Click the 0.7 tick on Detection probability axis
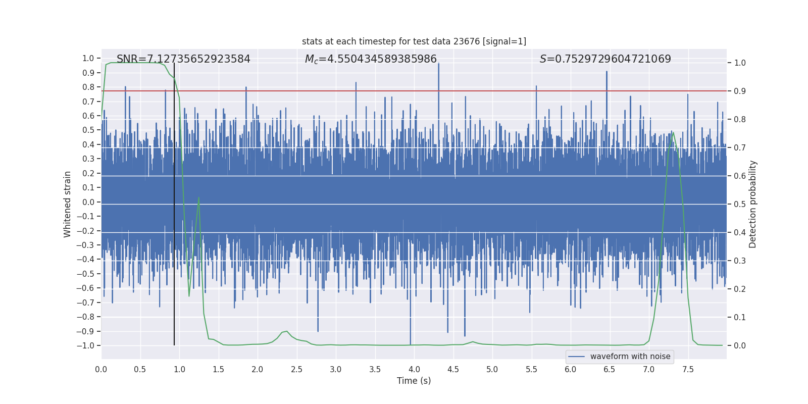The image size is (808, 404). 740,148
